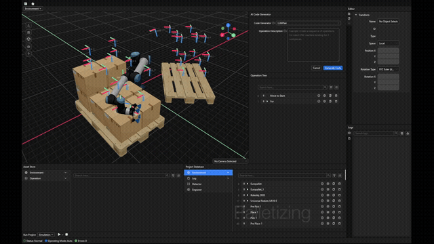Click the Play button to run project

59,235
